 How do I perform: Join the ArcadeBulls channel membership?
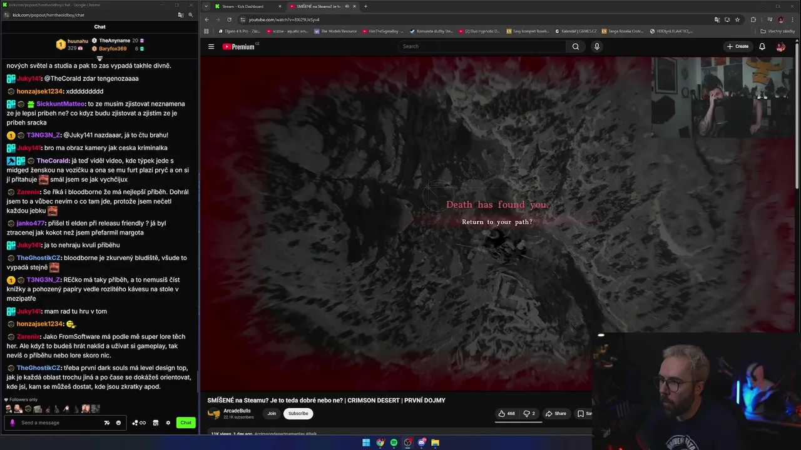[272, 413]
